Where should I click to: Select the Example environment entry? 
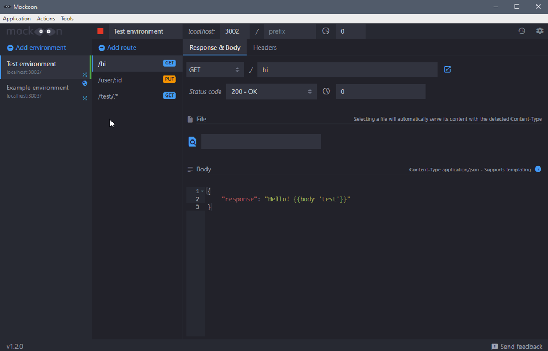pos(45,91)
